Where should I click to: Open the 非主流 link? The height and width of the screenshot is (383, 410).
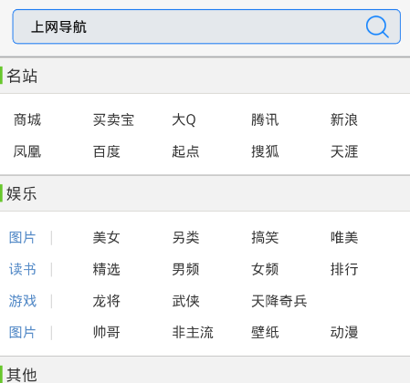(x=193, y=332)
